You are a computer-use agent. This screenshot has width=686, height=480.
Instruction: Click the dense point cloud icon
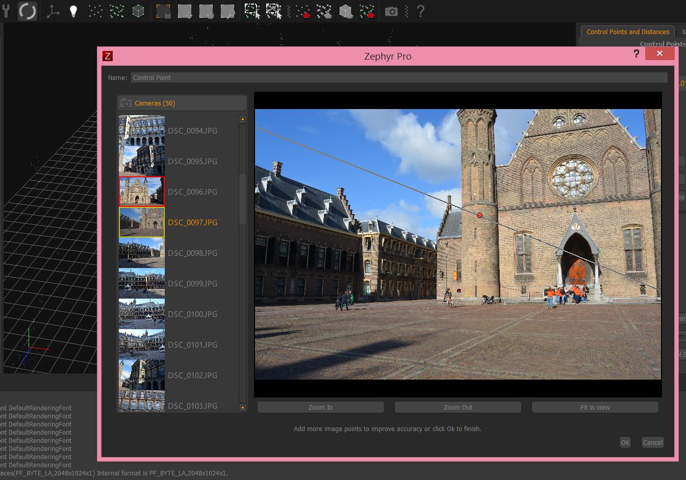point(117,11)
